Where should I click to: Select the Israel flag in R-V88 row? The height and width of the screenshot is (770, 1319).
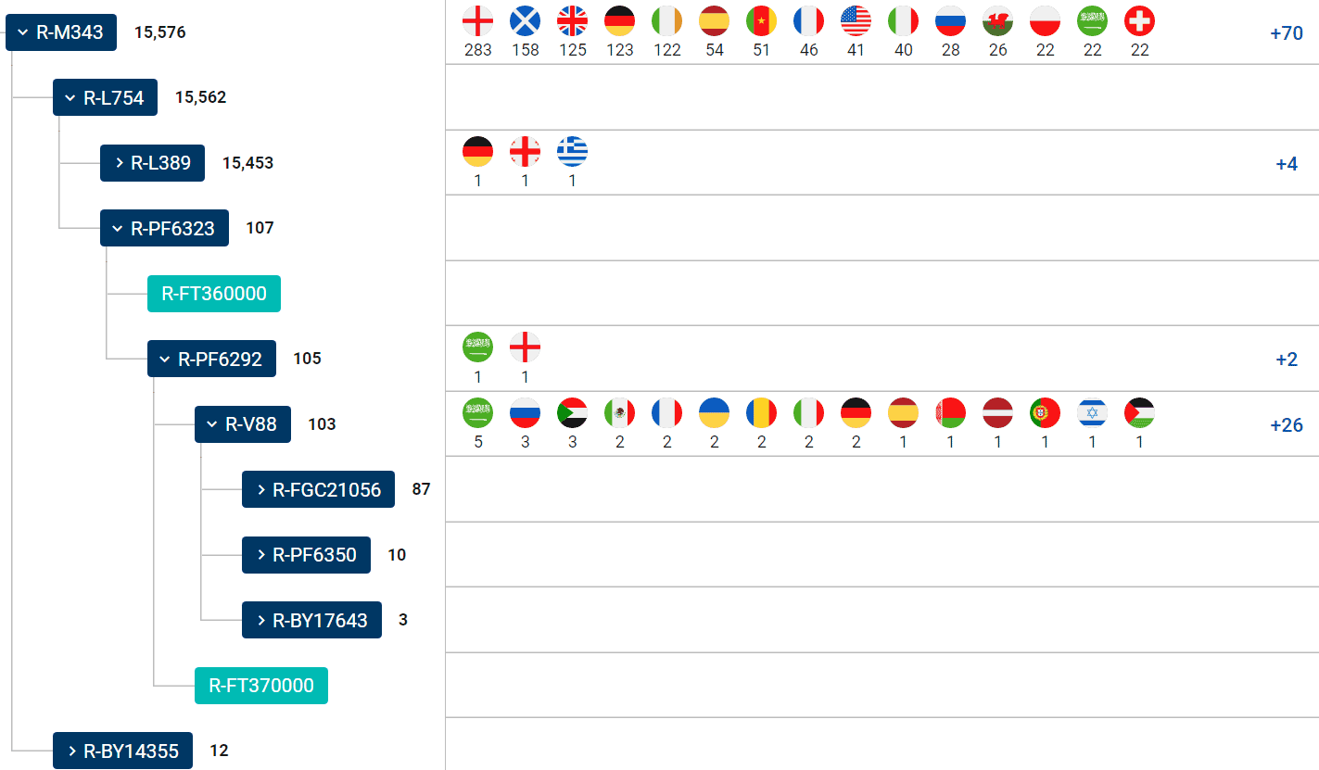pos(1092,412)
